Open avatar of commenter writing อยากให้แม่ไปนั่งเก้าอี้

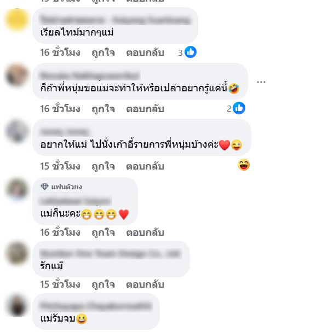click(17, 131)
